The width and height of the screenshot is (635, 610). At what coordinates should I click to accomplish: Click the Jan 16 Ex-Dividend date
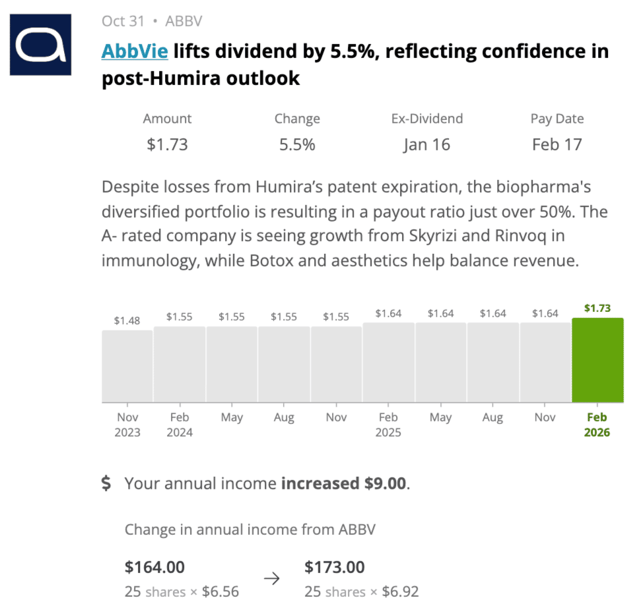point(426,144)
